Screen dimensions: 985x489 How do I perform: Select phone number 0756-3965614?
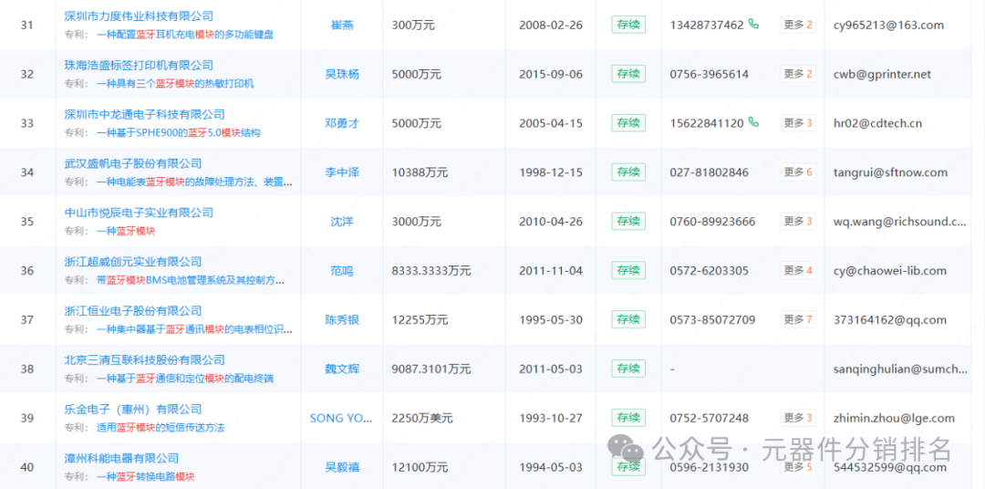710,74
